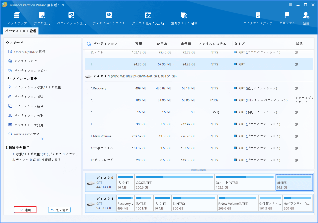Click (その他) 16 MB block on disk 1
Image resolution: width=318 pixels, height=223 pixels.
(x=162, y=203)
